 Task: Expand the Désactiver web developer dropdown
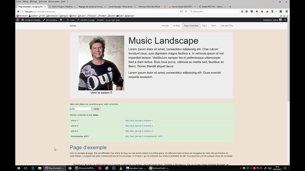[22, 16]
